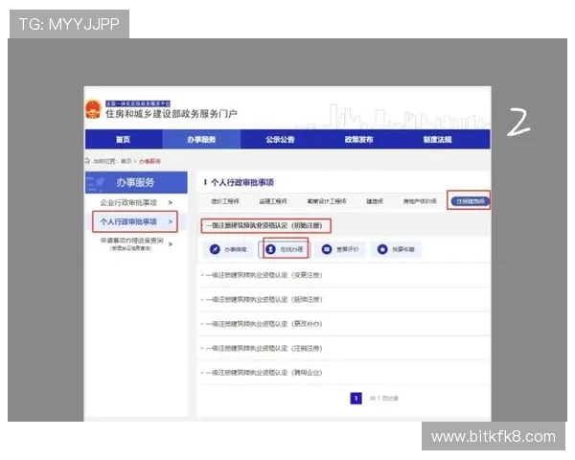
Task: Click the 我要收藏 button label
Action: pyautogui.click(x=403, y=249)
